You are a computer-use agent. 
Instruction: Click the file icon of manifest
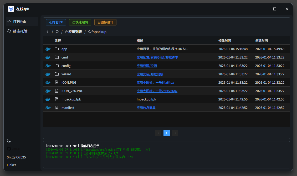(x=57, y=108)
